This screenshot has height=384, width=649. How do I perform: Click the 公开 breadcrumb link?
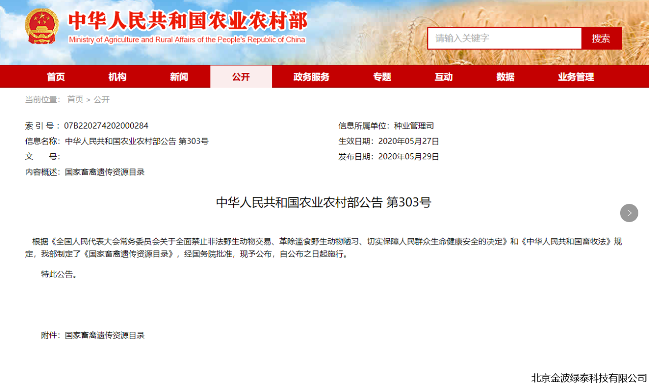[x=101, y=99]
